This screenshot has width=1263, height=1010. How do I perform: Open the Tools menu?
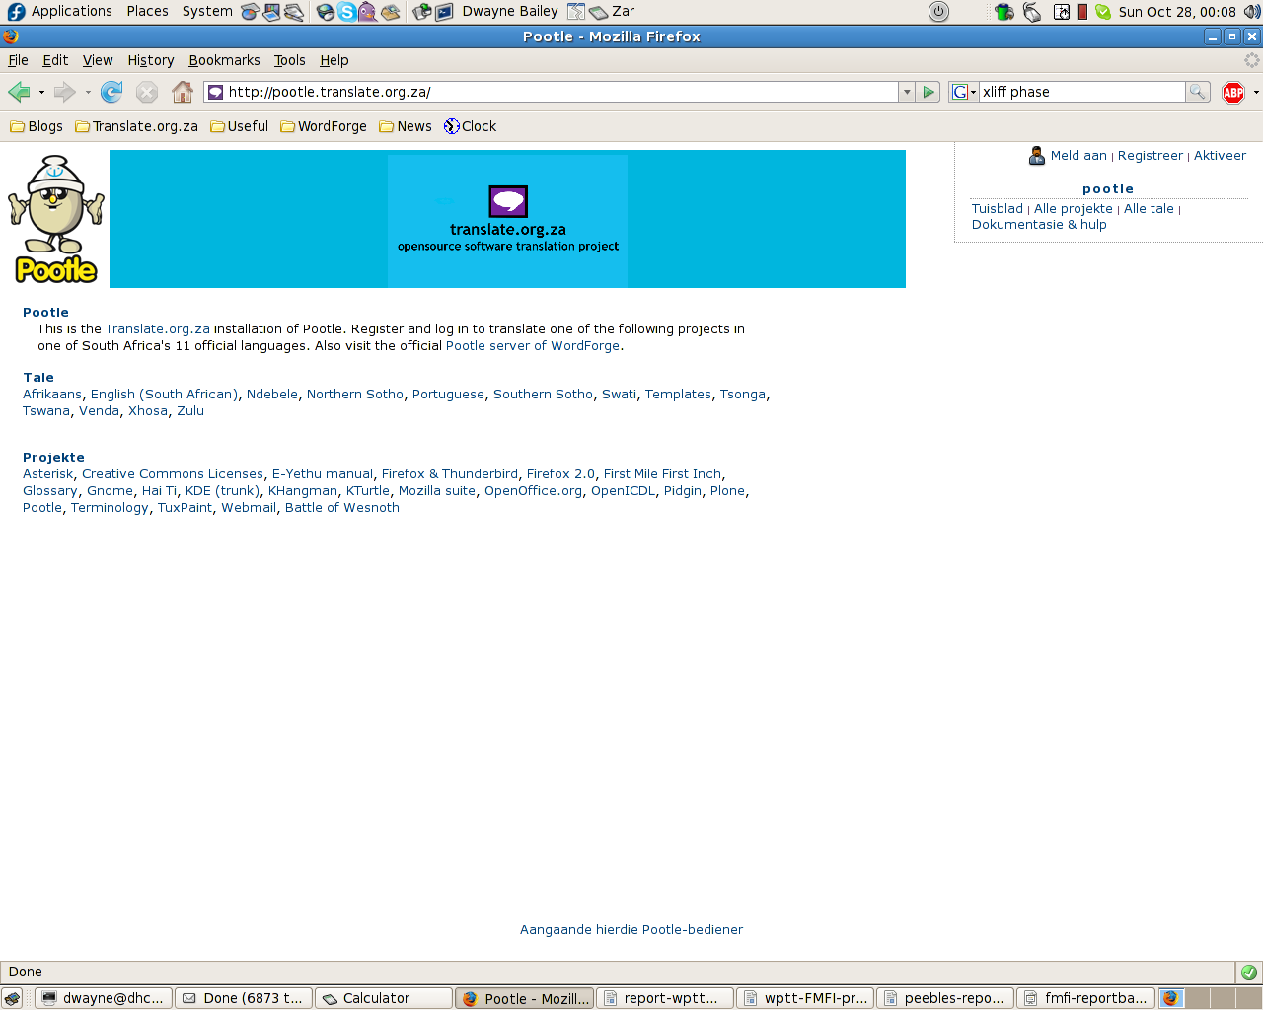[x=289, y=60]
